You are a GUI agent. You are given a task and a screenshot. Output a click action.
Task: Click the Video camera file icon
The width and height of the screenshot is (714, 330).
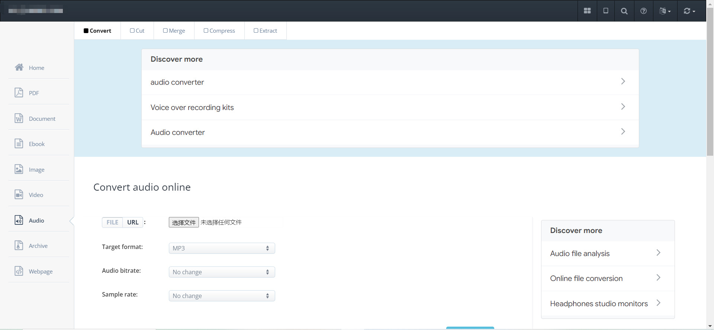point(19,194)
